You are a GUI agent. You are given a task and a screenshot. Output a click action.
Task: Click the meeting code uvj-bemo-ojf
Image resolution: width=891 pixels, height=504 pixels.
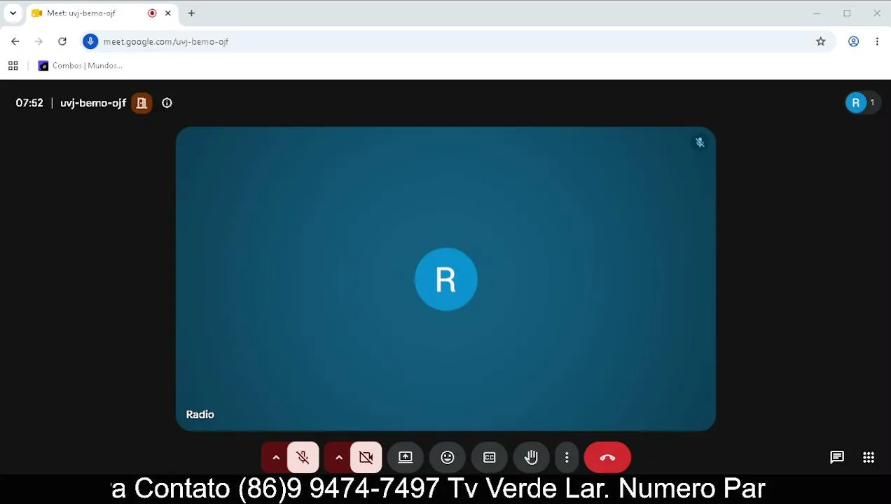click(93, 103)
